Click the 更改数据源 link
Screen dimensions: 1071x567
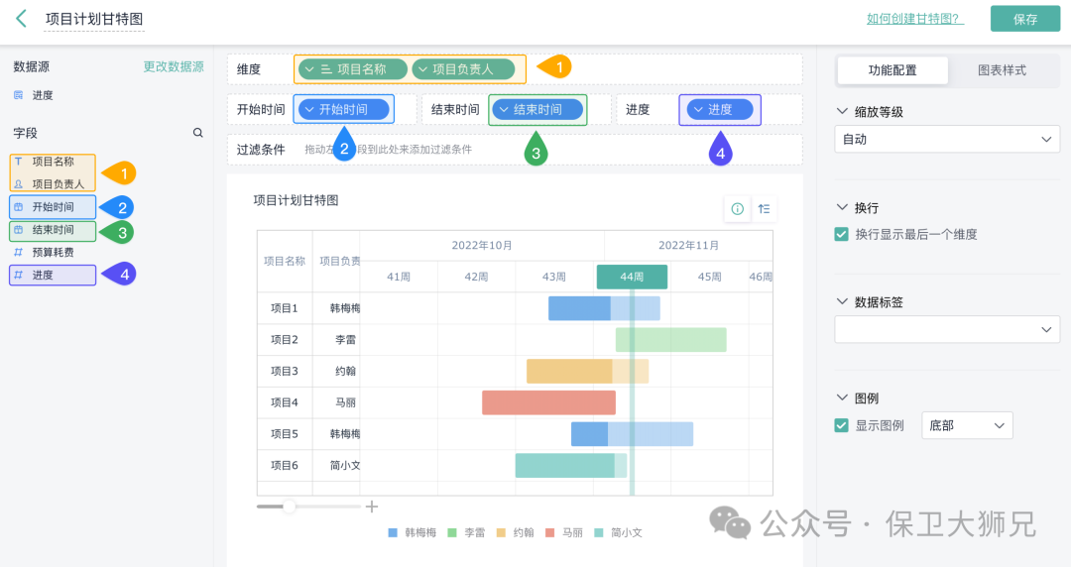coord(174,67)
